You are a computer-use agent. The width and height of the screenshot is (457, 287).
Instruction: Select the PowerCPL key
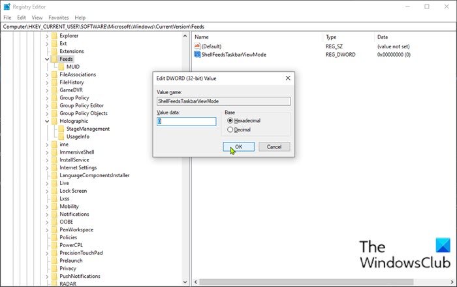coord(71,245)
